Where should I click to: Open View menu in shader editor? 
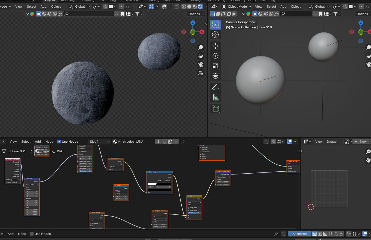(x=13, y=142)
